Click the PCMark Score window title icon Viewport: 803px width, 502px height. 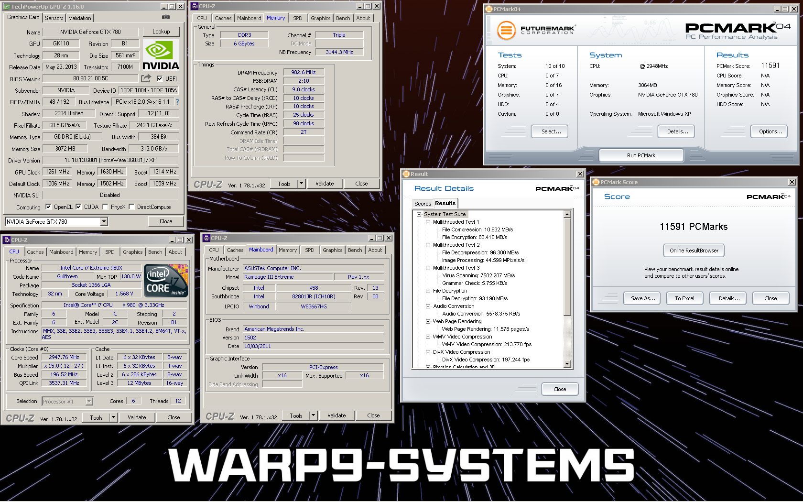coord(596,182)
